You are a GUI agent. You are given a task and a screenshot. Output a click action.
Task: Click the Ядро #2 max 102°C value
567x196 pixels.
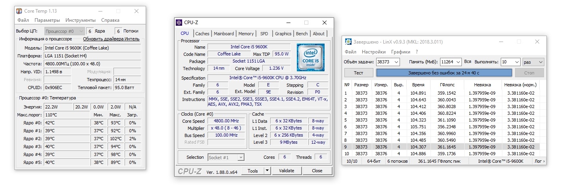coord(115,139)
